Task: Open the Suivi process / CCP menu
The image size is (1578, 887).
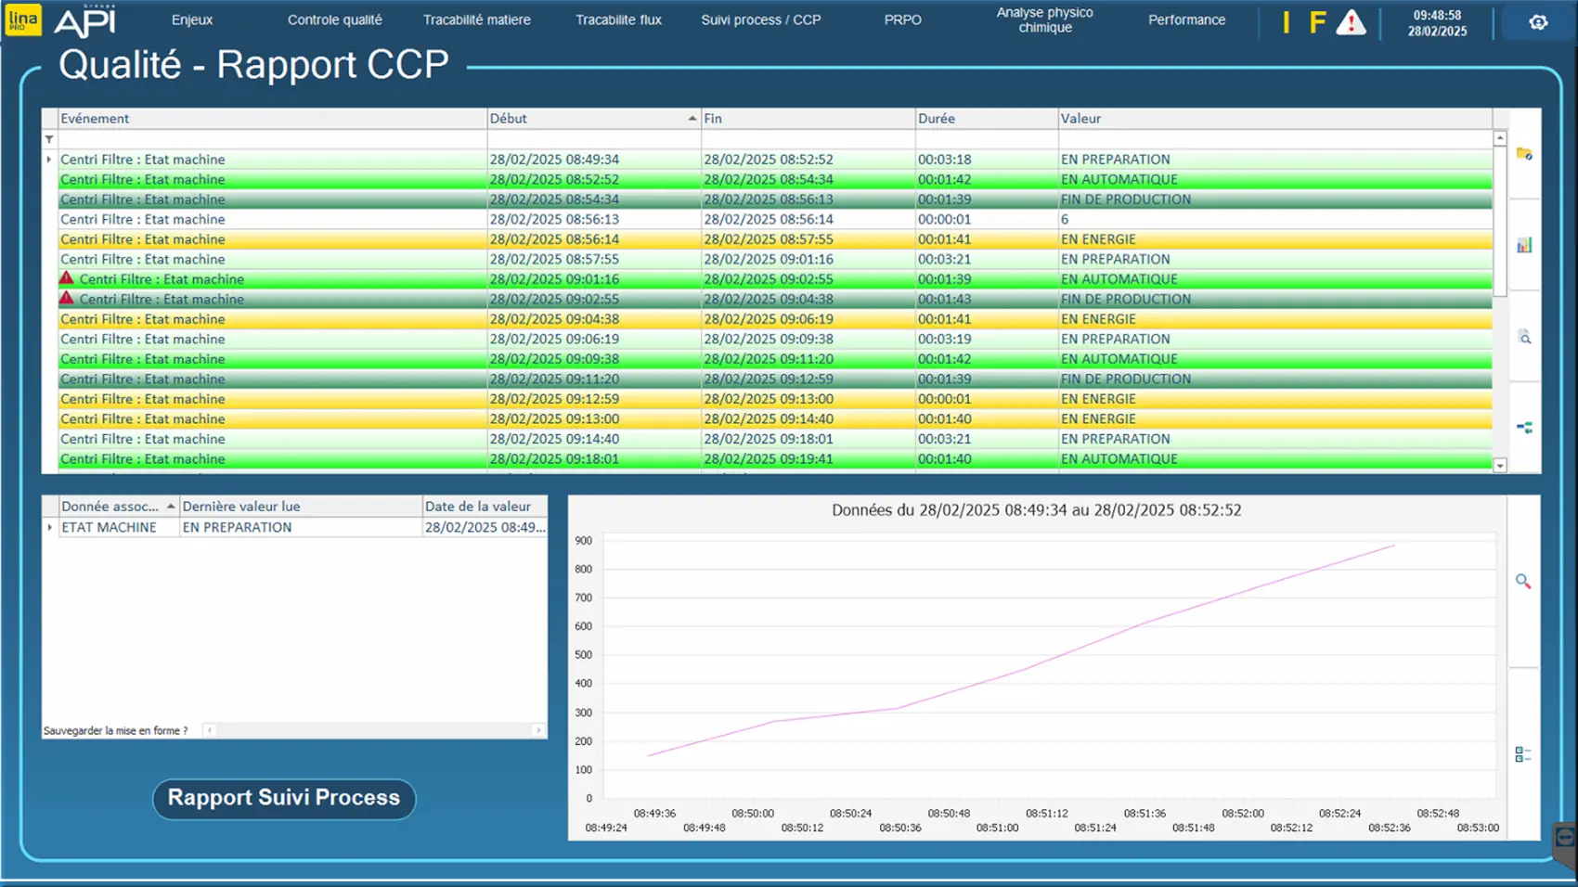Action: [x=760, y=19]
